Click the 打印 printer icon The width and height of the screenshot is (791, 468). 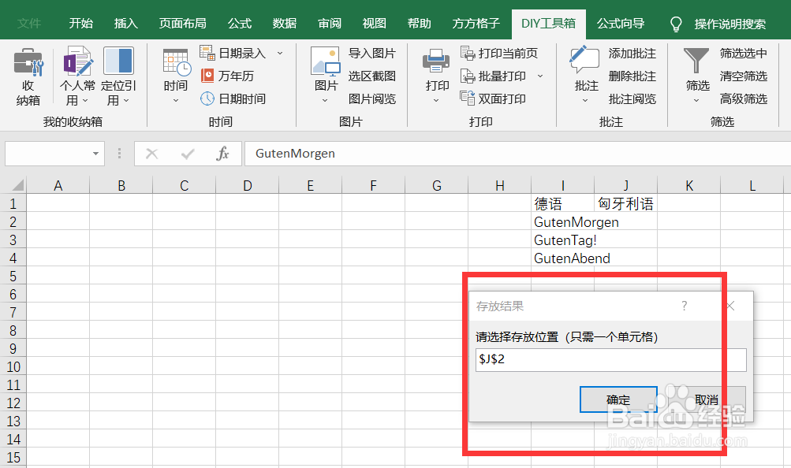[x=436, y=61]
